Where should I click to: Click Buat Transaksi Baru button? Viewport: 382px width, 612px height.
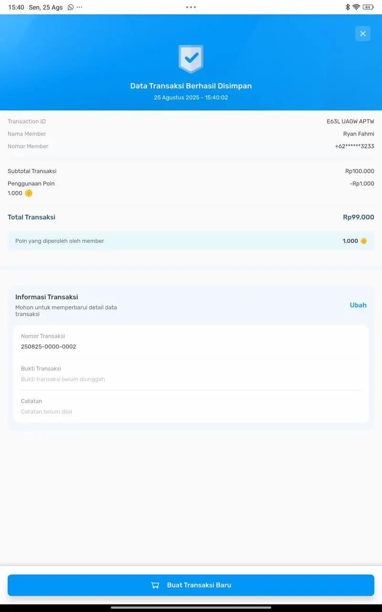pos(191,585)
